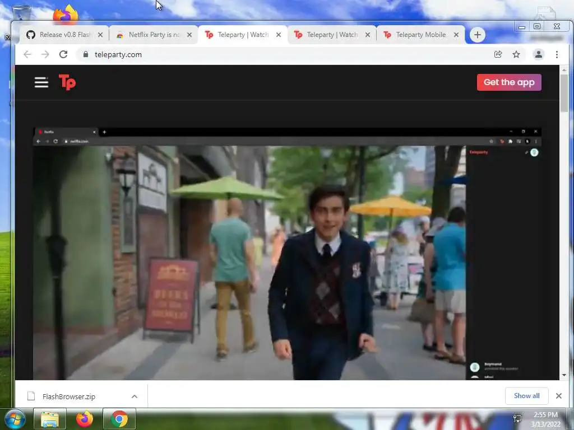Close the downloads bar

559,396
